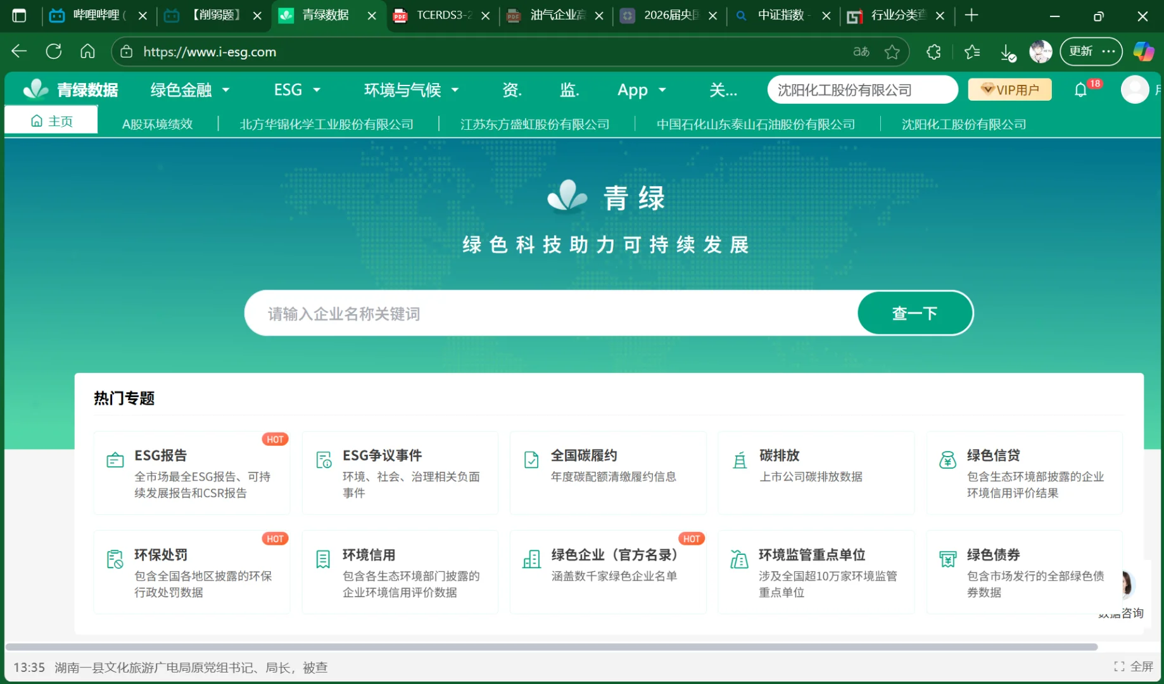Open browser downloads icon

click(x=1008, y=52)
